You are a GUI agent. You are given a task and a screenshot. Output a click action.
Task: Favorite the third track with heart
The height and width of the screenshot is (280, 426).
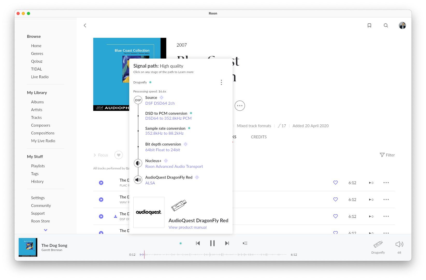[x=336, y=216]
